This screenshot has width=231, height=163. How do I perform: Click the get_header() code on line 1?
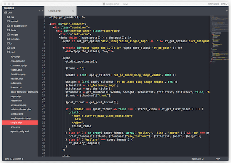(69, 17)
